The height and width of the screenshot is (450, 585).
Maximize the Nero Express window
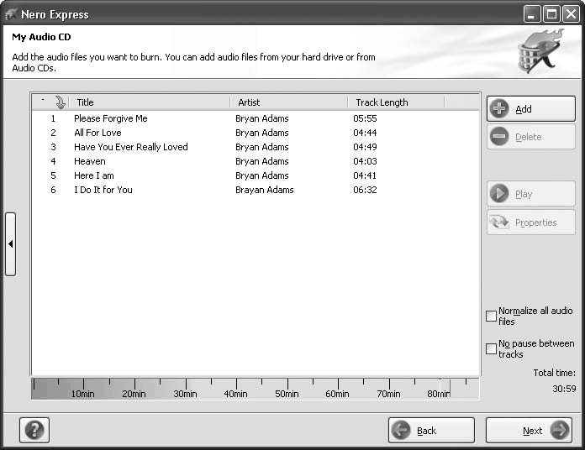coord(551,13)
